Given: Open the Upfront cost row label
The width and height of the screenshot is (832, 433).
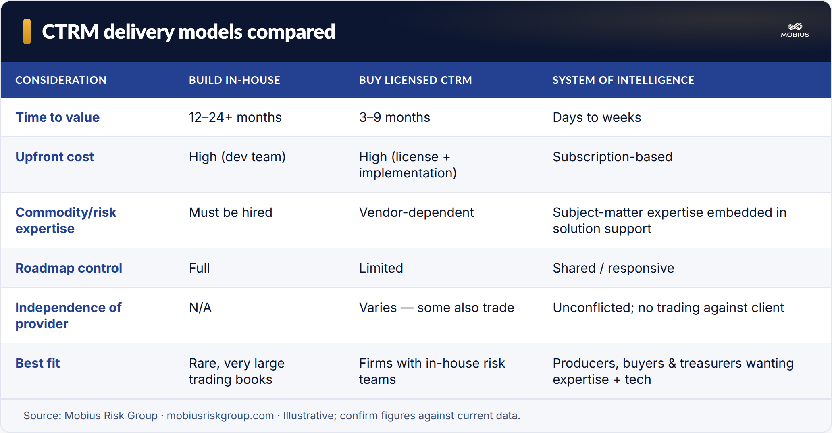Looking at the screenshot, I should (x=55, y=157).
